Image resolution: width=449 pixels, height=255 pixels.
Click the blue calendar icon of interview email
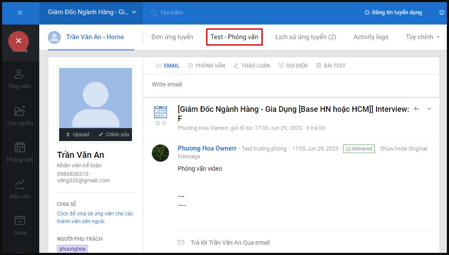[160, 112]
